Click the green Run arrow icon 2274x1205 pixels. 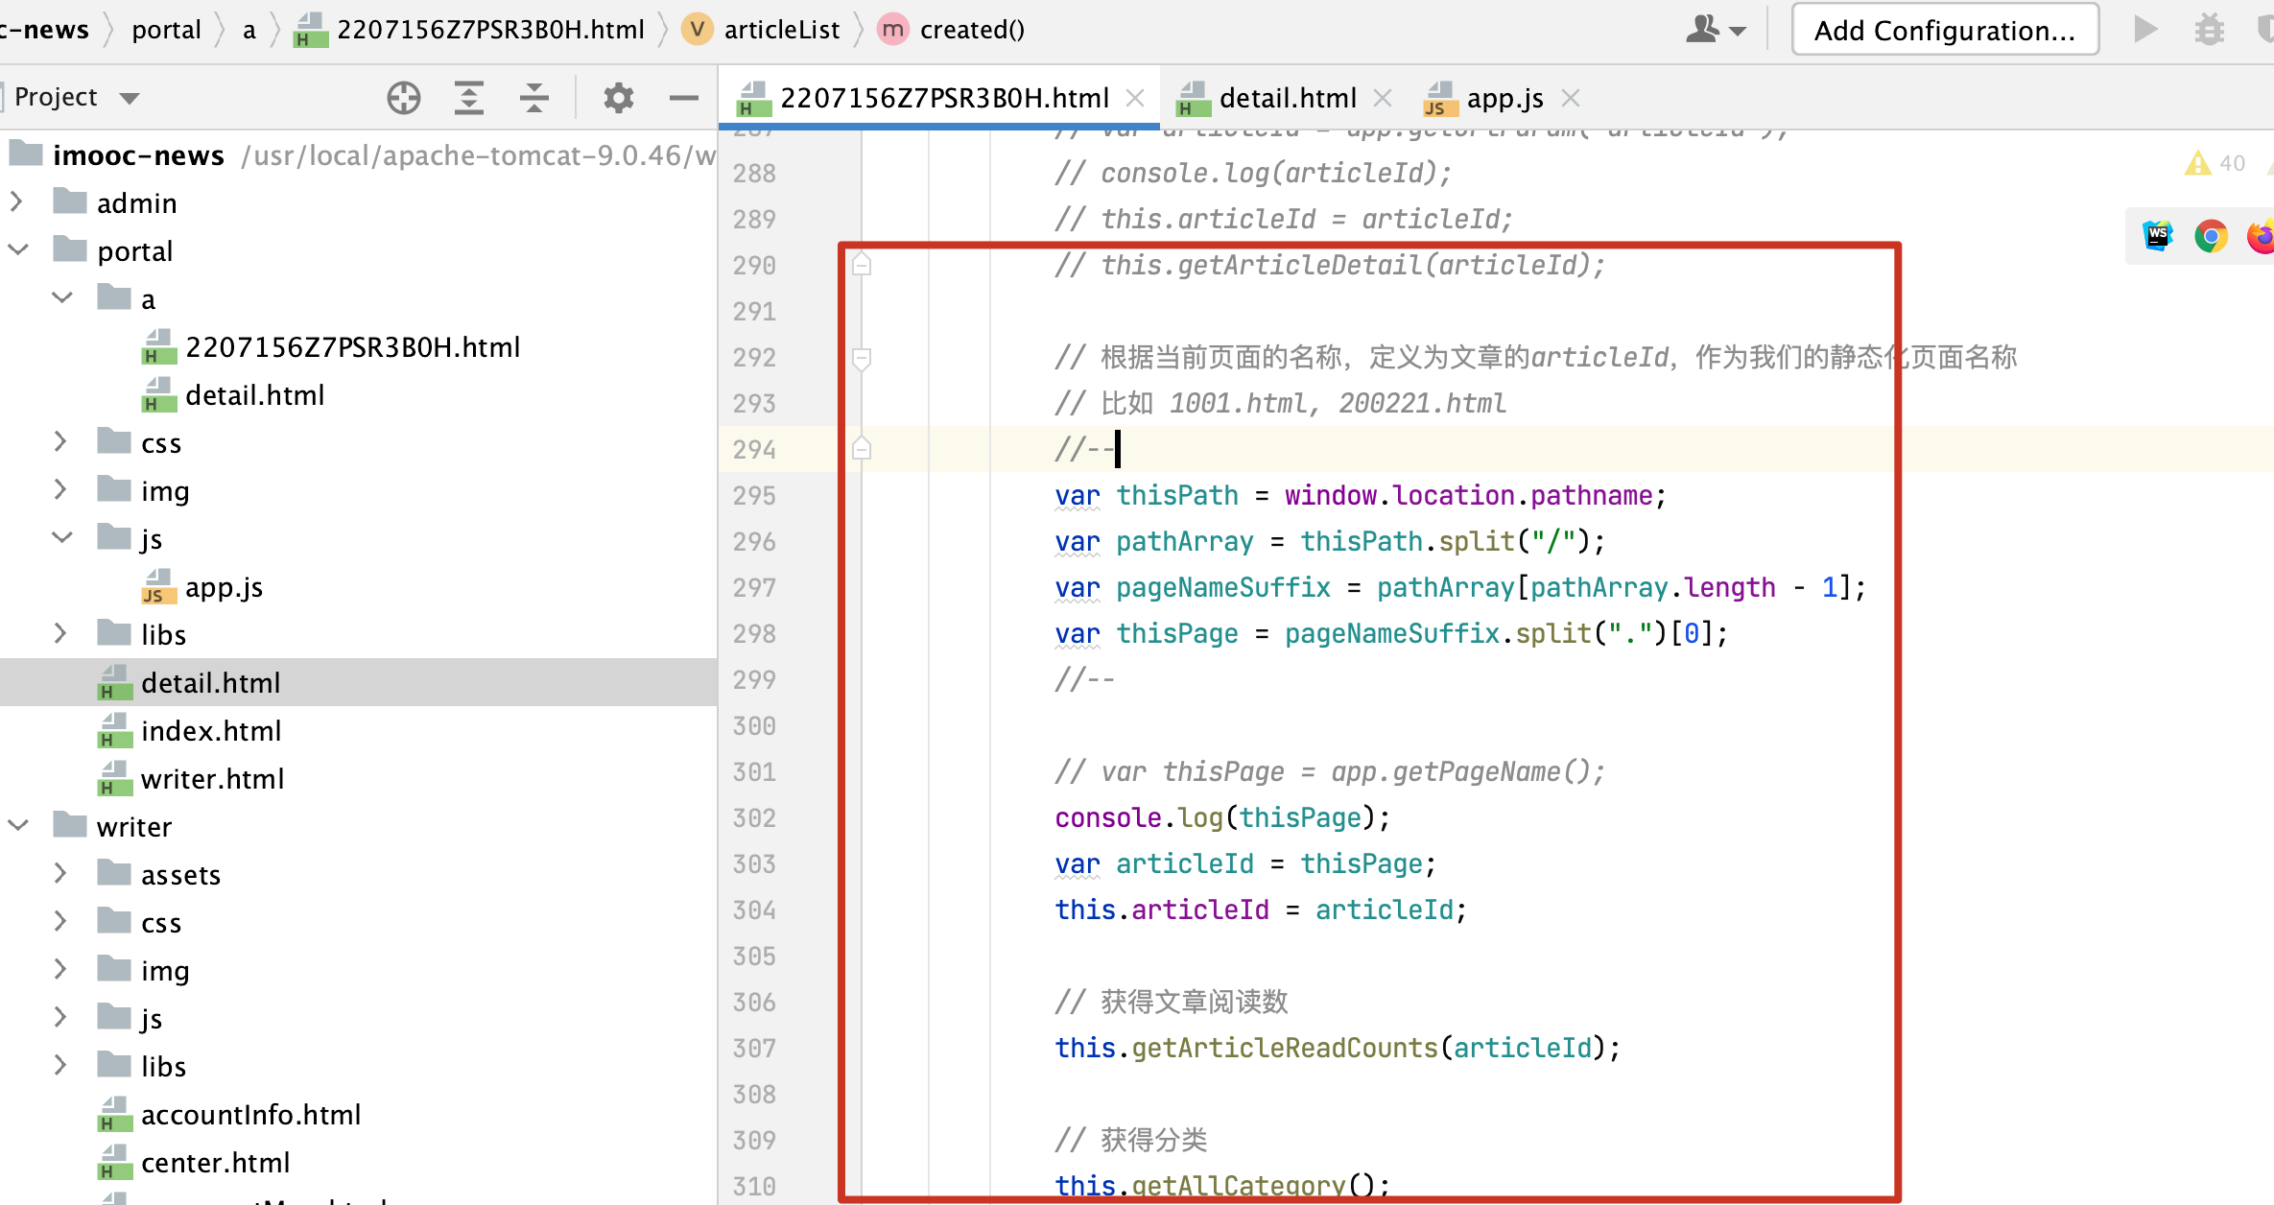click(x=2145, y=30)
